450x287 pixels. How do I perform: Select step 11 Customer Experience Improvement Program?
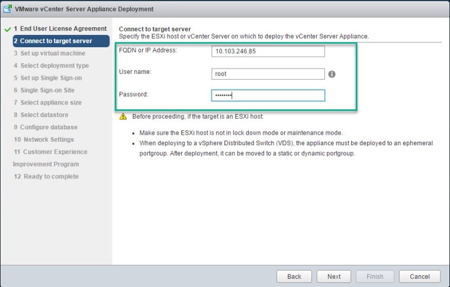point(50,158)
